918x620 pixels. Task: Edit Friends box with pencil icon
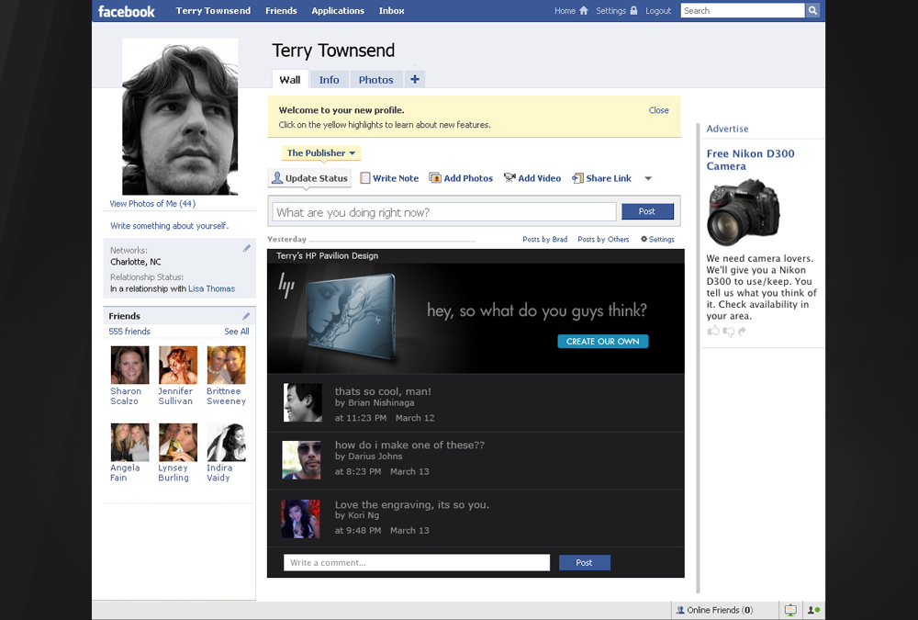(x=246, y=317)
